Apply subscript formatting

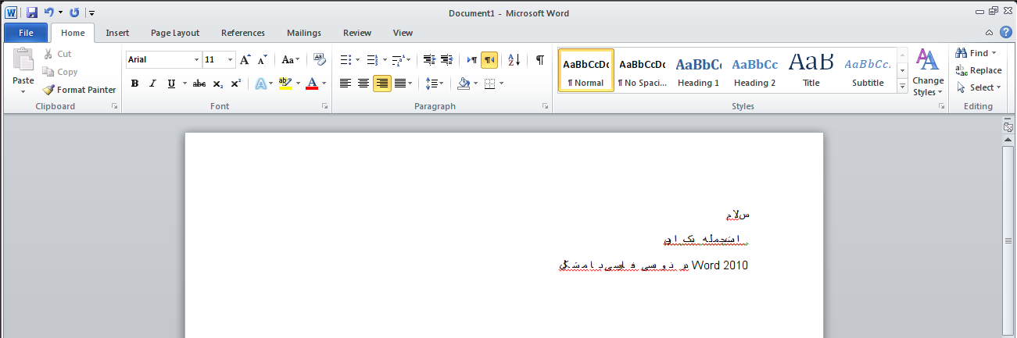(218, 84)
